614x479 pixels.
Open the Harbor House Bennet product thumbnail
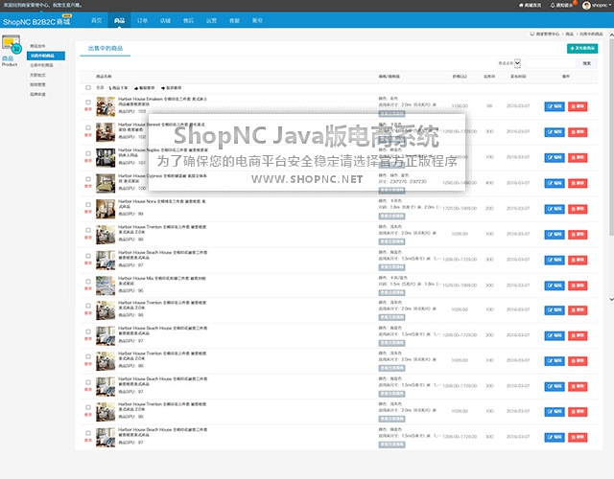[x=106, y=132]
